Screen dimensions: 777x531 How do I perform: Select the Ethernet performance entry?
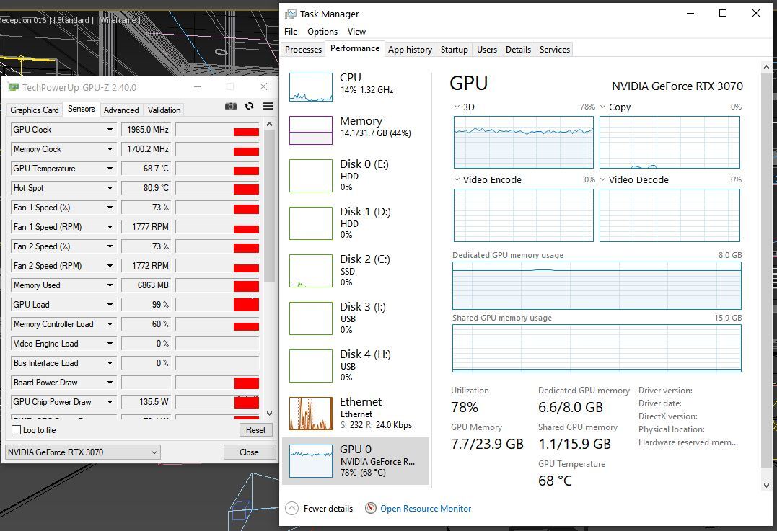pyautogui.click(x=356, y=414)
